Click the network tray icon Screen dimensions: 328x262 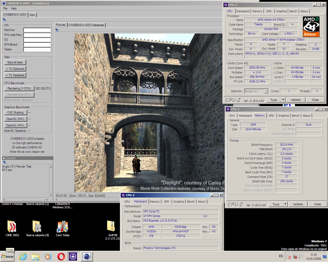pos(295,257)
